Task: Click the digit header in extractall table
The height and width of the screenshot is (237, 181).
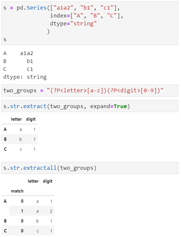Action: point(48,181)
